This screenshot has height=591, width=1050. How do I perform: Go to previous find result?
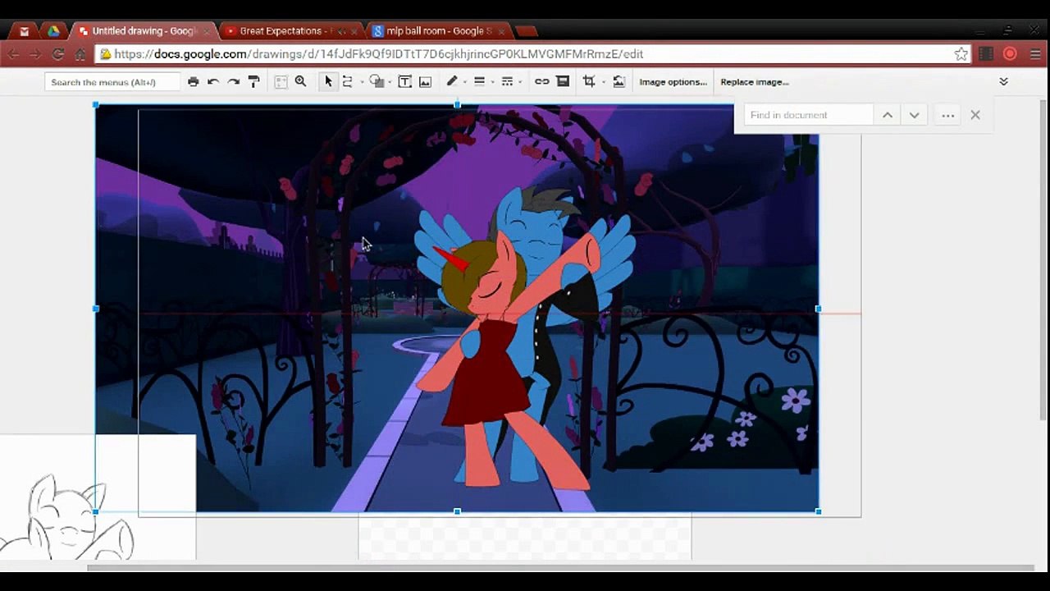[888, 115]
